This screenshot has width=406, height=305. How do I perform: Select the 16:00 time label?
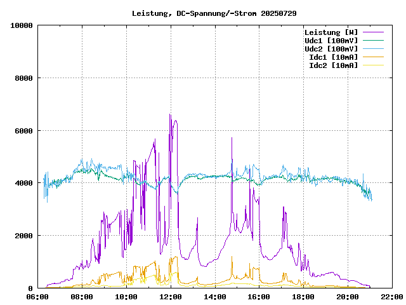258,297
